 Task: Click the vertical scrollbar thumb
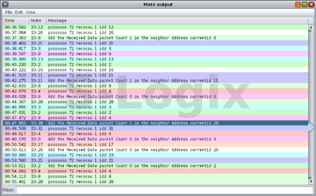click(x=311, y=127)
